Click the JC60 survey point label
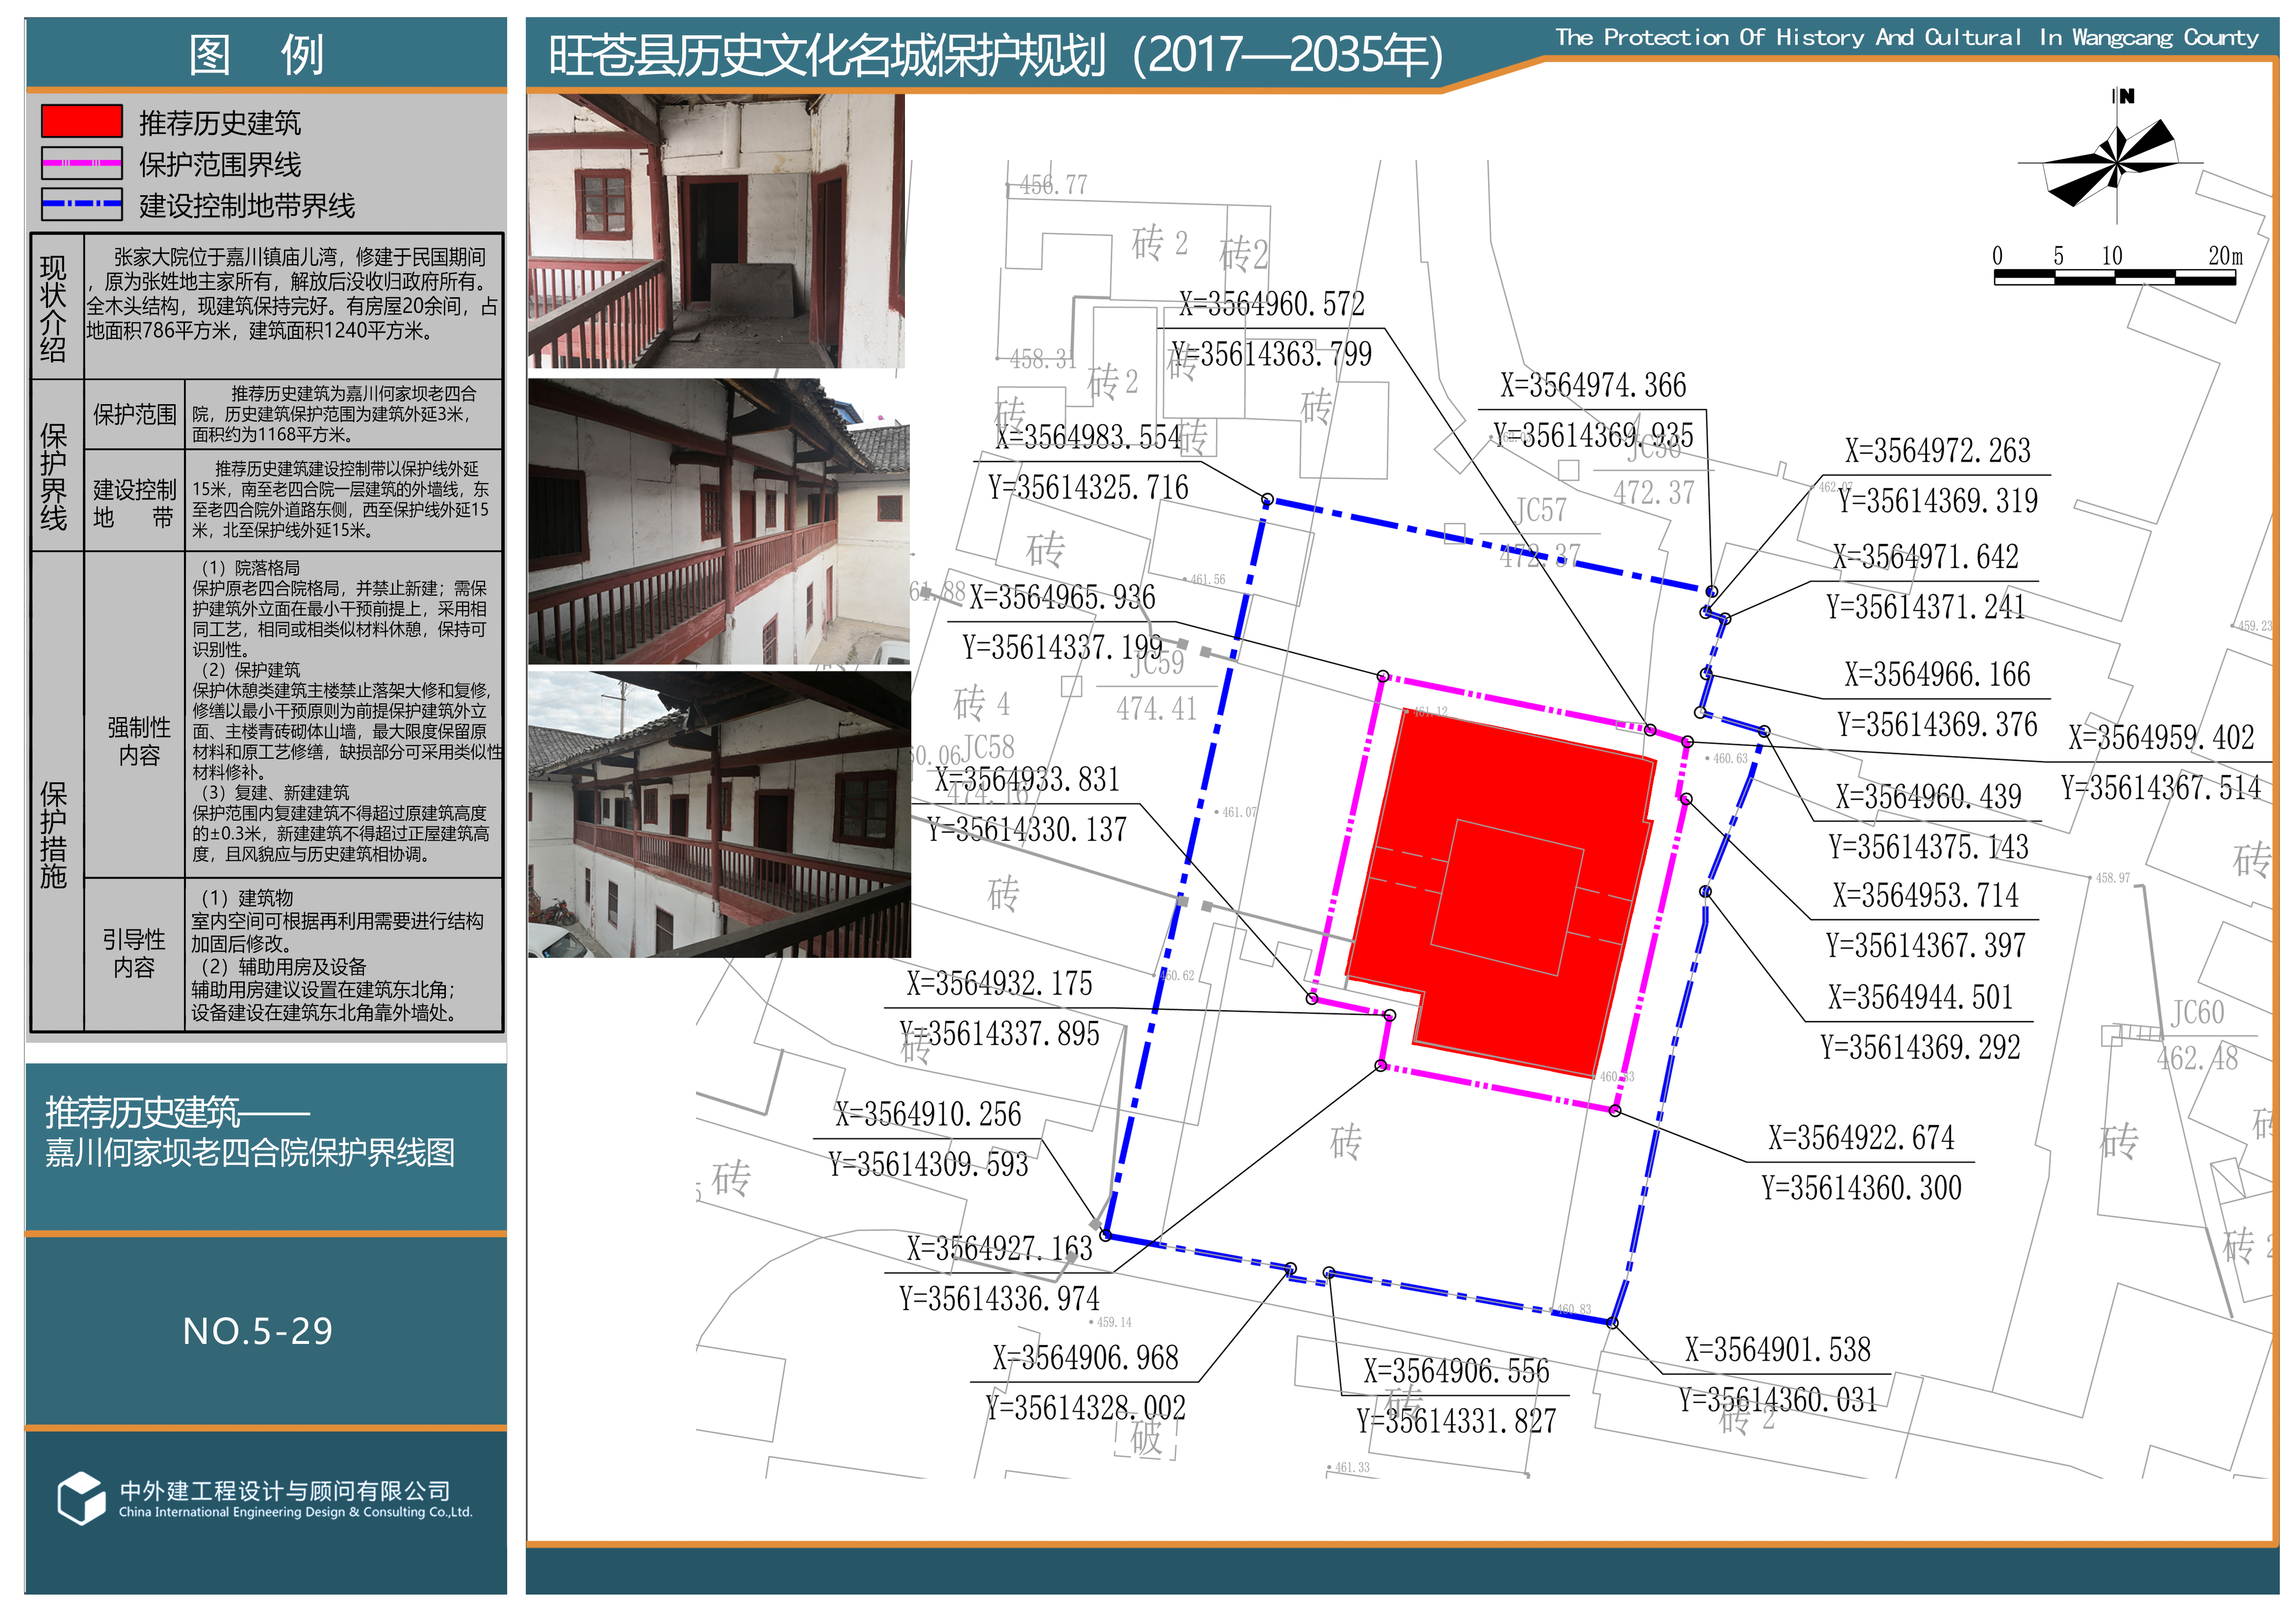 (x=2196, y=1013)
